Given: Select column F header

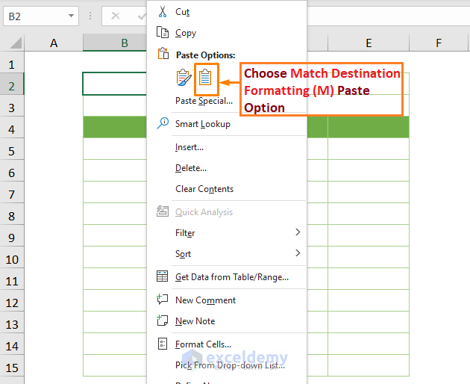Looking at the screenshot, I should (x=439, y=43).
